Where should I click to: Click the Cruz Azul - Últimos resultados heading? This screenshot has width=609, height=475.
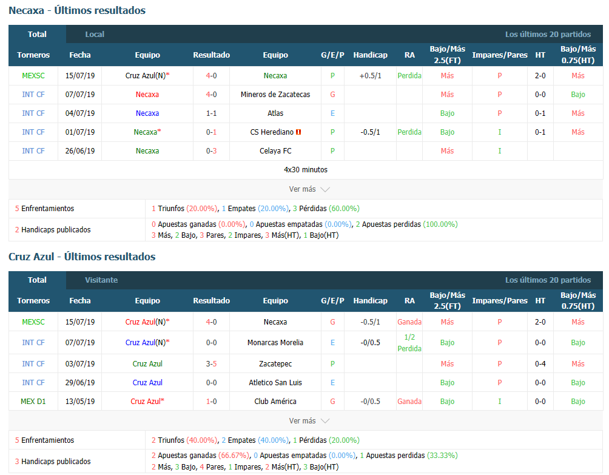coord(82,257)
